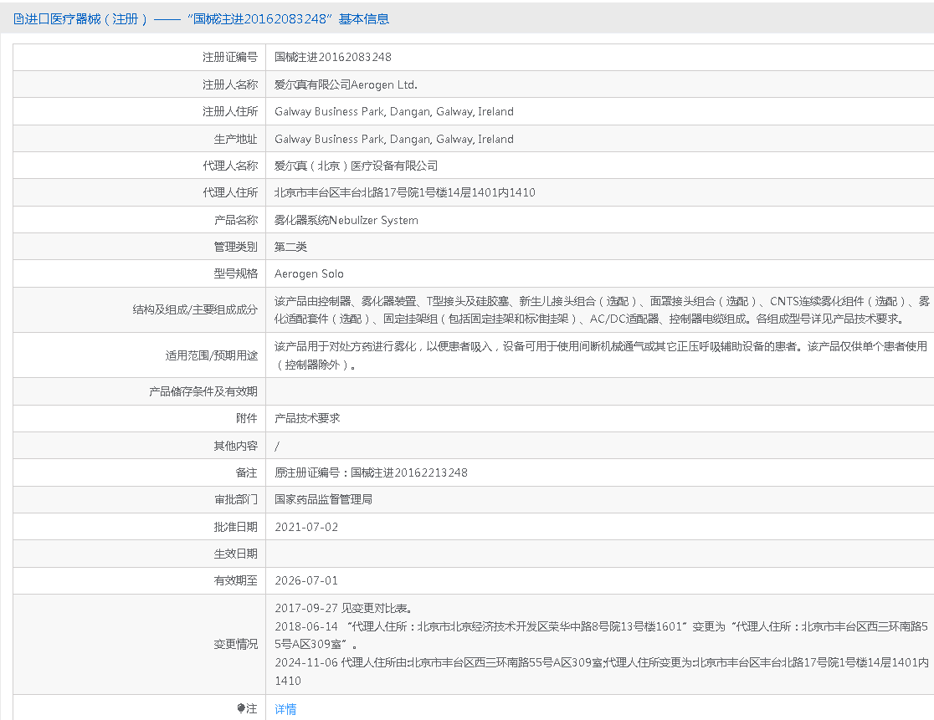Click the 产品技术要求 attachment text

pyautogui.click(x=307, y=418)
